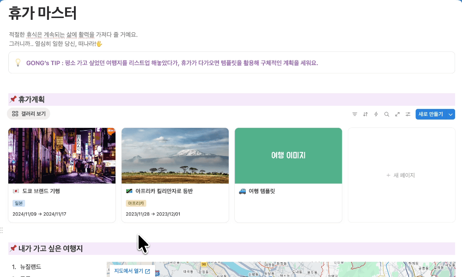Select the 휴가계획 heading
The height and width of the screenshot is (277, 462).
[31, 100]
